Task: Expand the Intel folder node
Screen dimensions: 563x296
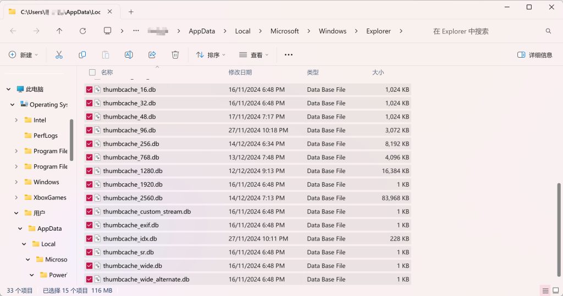Action: 16,120
